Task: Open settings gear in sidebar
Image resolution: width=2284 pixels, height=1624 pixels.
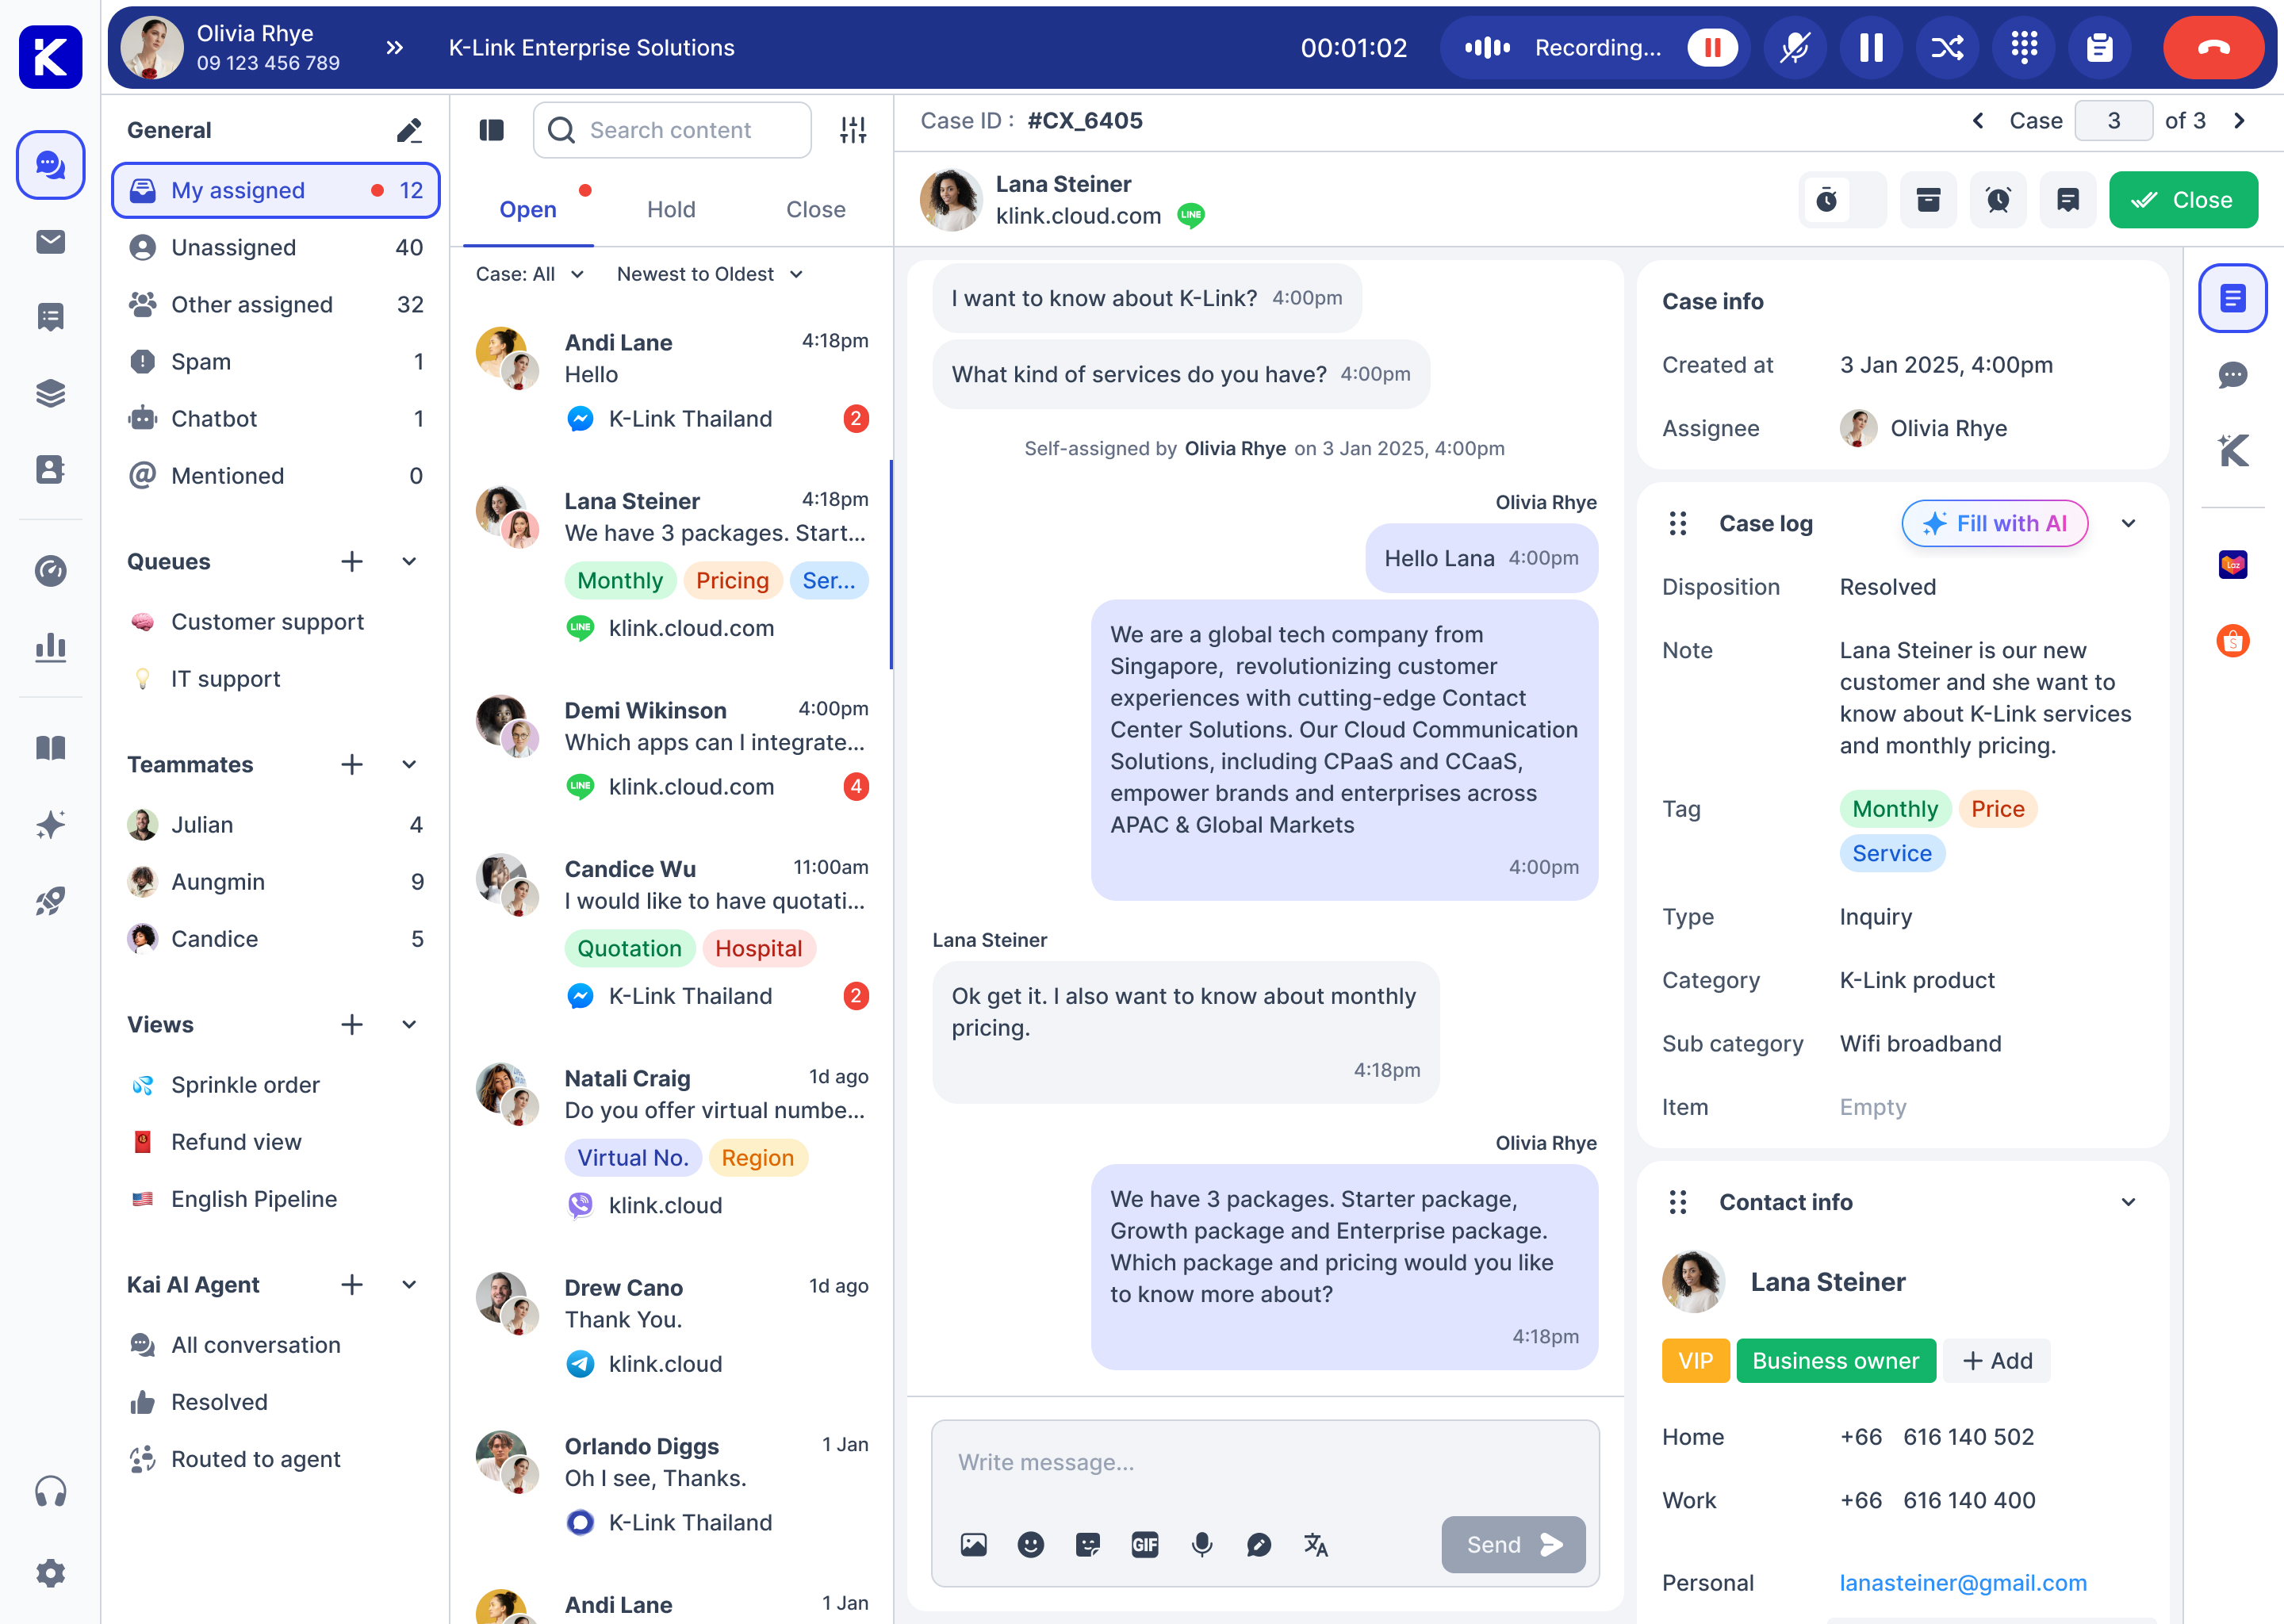Action: (x=50, y=1573)
